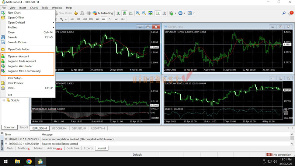Expand the Scripts tree node

4,100
